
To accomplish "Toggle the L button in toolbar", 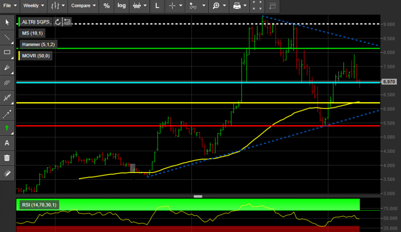I will tap(157, 5).
